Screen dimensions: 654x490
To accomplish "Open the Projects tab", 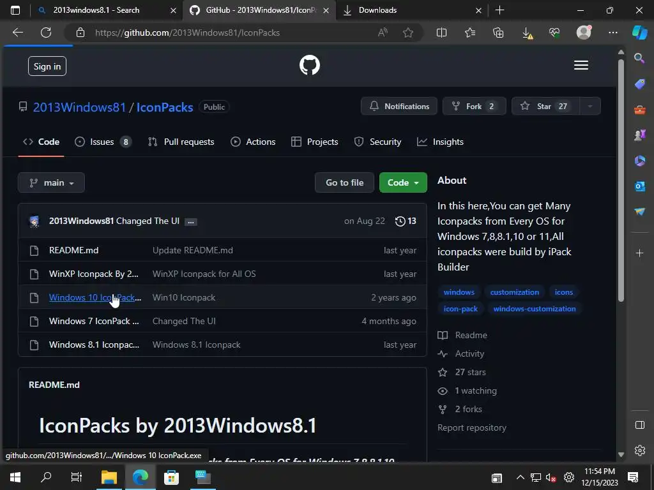I will (314, 142).
